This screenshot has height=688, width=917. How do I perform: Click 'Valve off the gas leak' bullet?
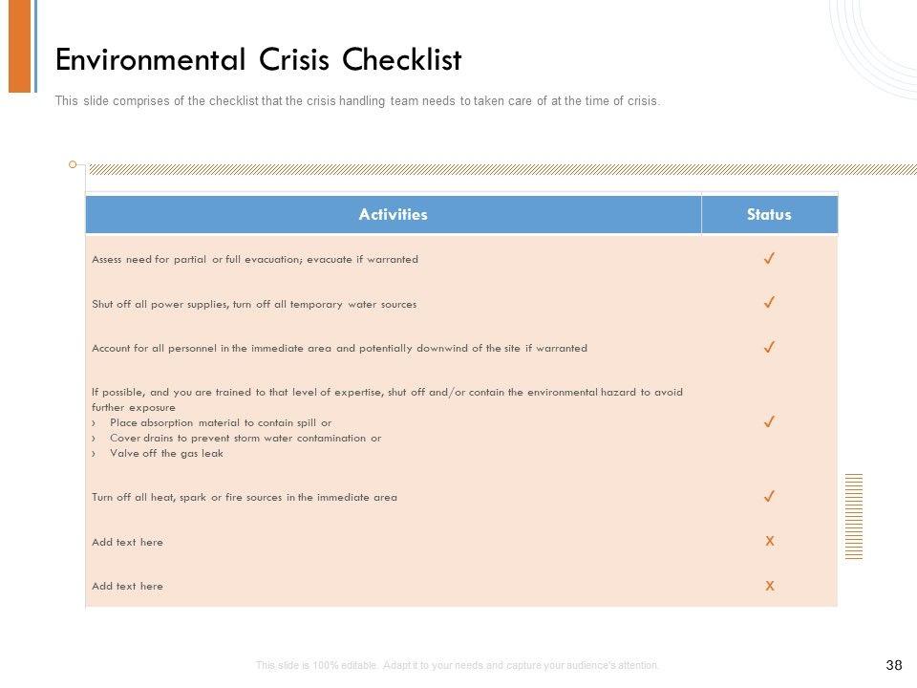tap(166, 453)
